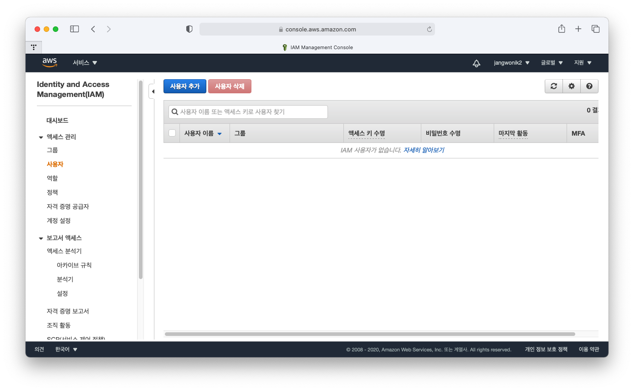Screen dimensions: 634x391
Task: Open a new Safari tab with the plus icon
Action: coord(578,29)
